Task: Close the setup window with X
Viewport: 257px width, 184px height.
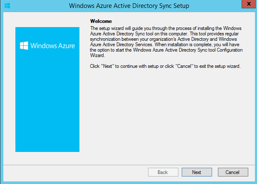Action: tap(249, 4)
